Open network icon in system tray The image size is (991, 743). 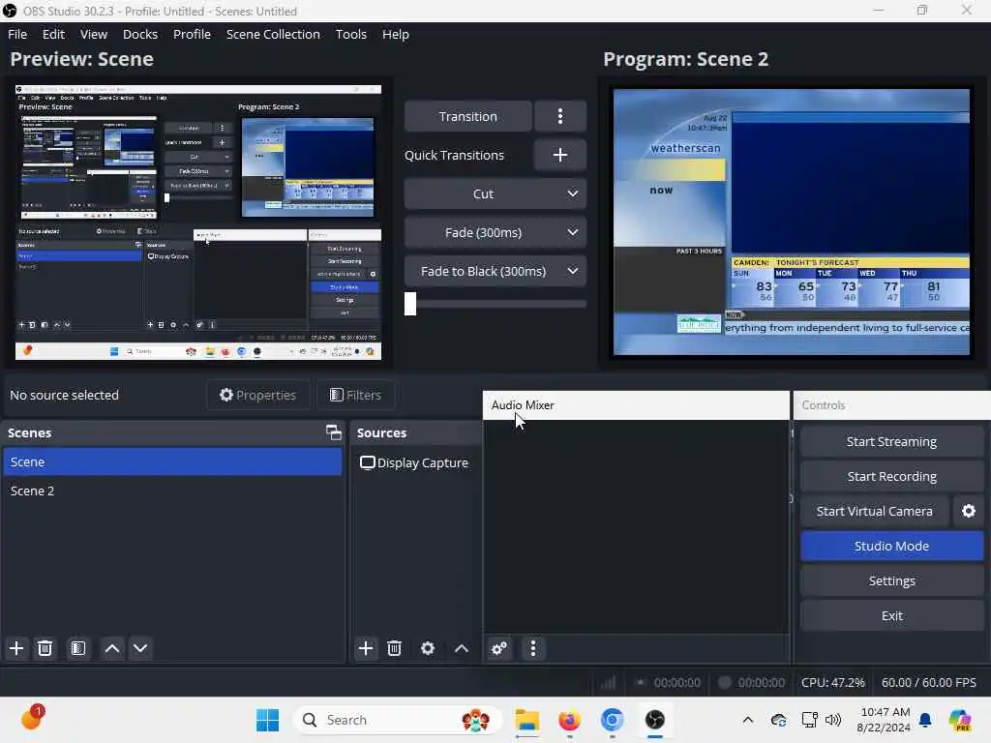click(809, 720)
